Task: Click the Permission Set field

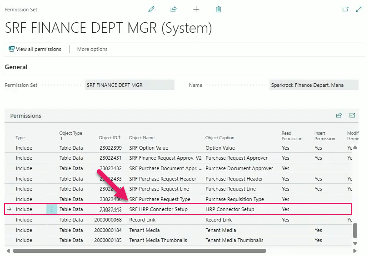Action: [130, 85]
